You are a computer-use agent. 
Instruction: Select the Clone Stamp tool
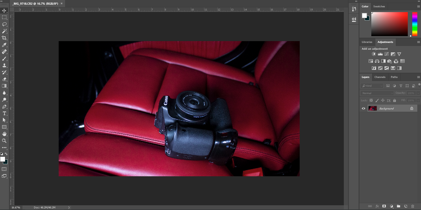coord(4,65)
